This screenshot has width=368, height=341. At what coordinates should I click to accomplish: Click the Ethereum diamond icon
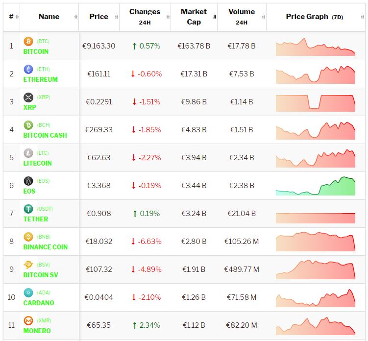click(x=28, y=70)
